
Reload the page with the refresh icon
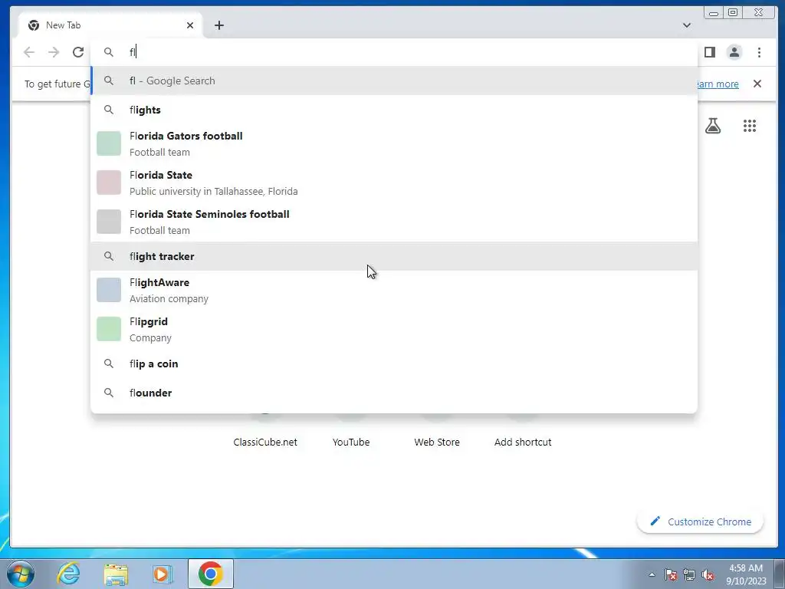78,52
